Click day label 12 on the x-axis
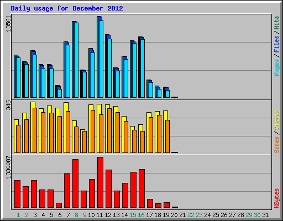 pos(108,215)
